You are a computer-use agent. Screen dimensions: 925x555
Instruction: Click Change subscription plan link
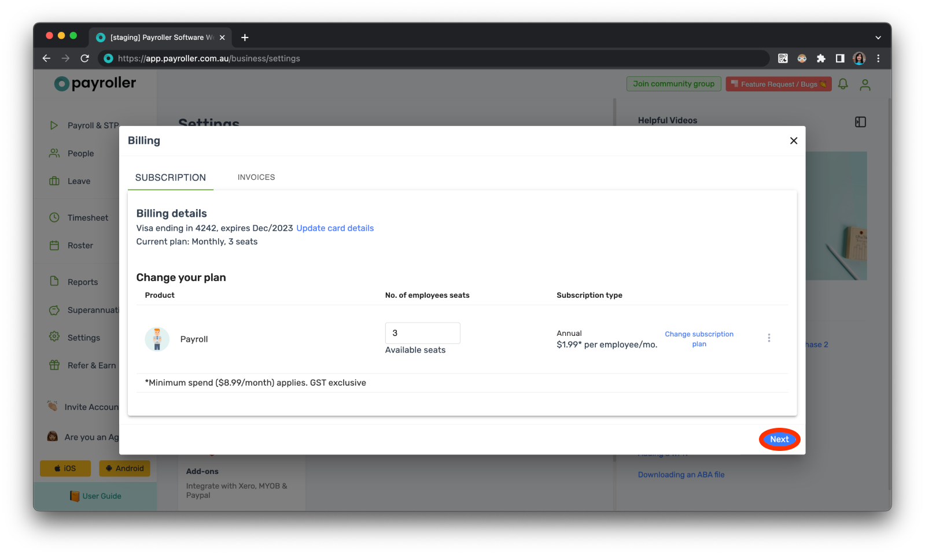click(x=699, y=339)
